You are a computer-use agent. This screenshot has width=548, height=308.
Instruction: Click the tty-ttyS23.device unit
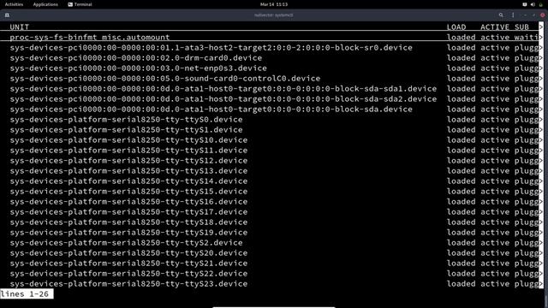pyautogui.click(x=128, y=284)
